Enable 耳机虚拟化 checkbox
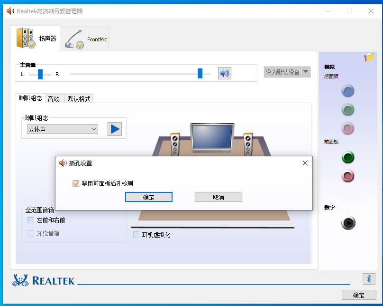The image size is (383, 306). click(x=137, y=235)
